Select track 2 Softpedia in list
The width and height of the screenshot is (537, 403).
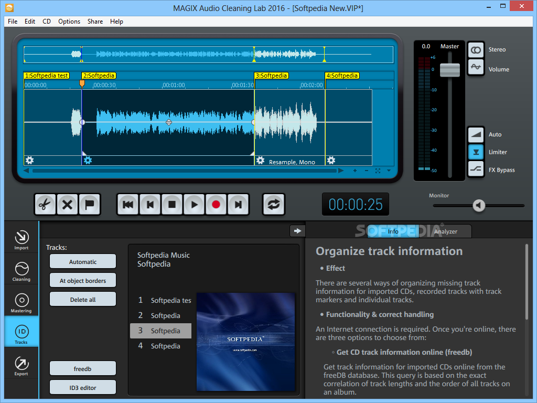[x=160, y=315]
